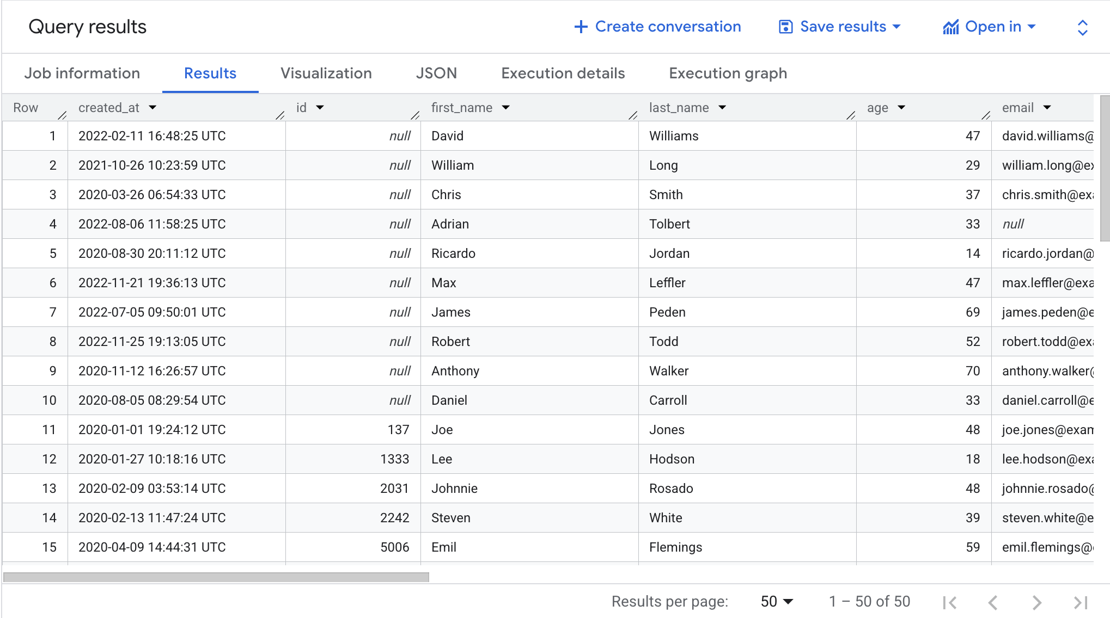Viewport: 1110px width, 618px height.
Task: Go to the first page of results
Action: tap(950, 602)
